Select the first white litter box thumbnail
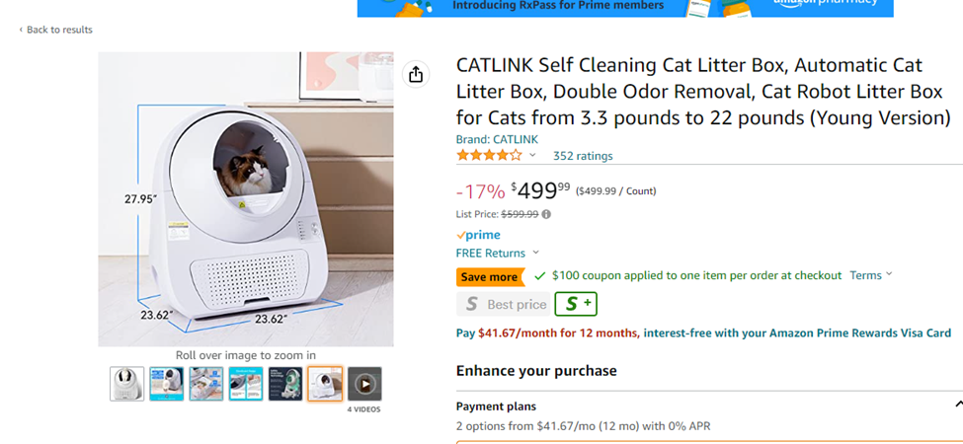This screenshot has width=963, height=444. (127, 384)
